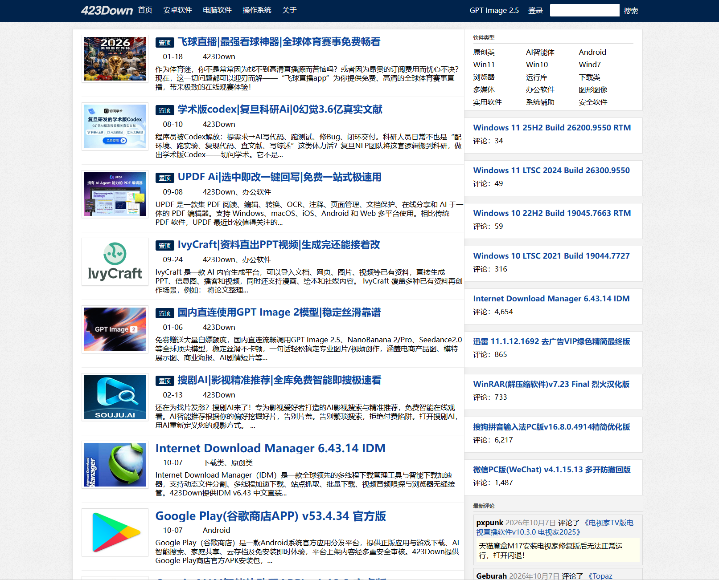Select the Win11 software category
The width and height of the screenshot is (719, 580).
[x=484, y=65]
